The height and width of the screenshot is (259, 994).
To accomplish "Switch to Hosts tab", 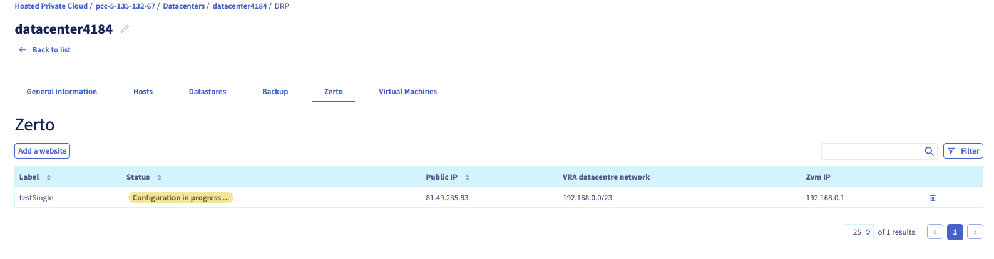I will click(x=143, y=92).
